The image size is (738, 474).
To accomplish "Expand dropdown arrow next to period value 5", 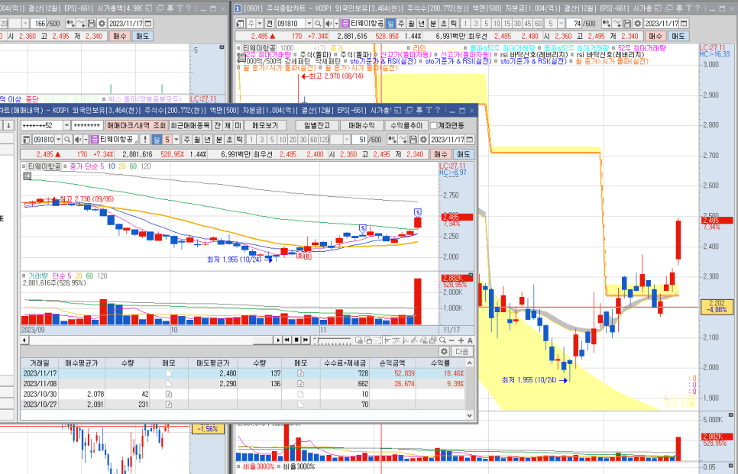I will point(176,140).
